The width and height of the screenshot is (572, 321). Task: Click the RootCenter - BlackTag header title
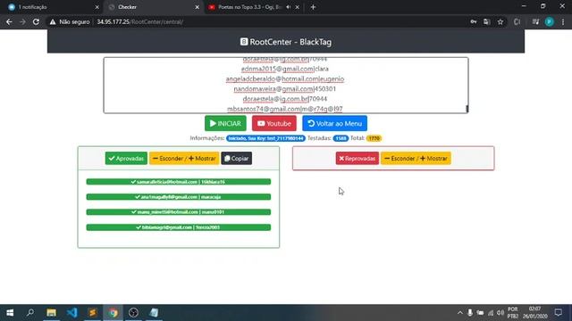(x=286, y=42)
